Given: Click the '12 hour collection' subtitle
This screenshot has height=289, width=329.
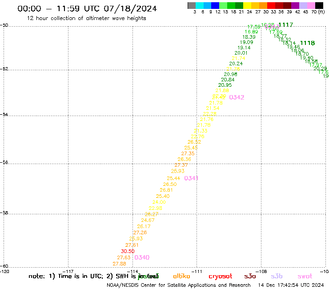Looking at the screenshot, I should 86,18.
